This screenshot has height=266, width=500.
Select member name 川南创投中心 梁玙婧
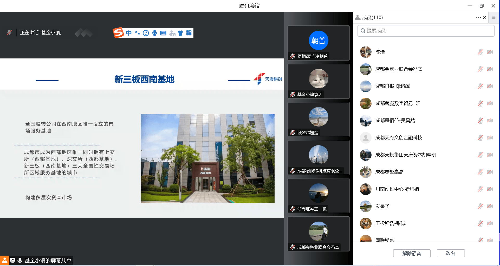point(397,189)
